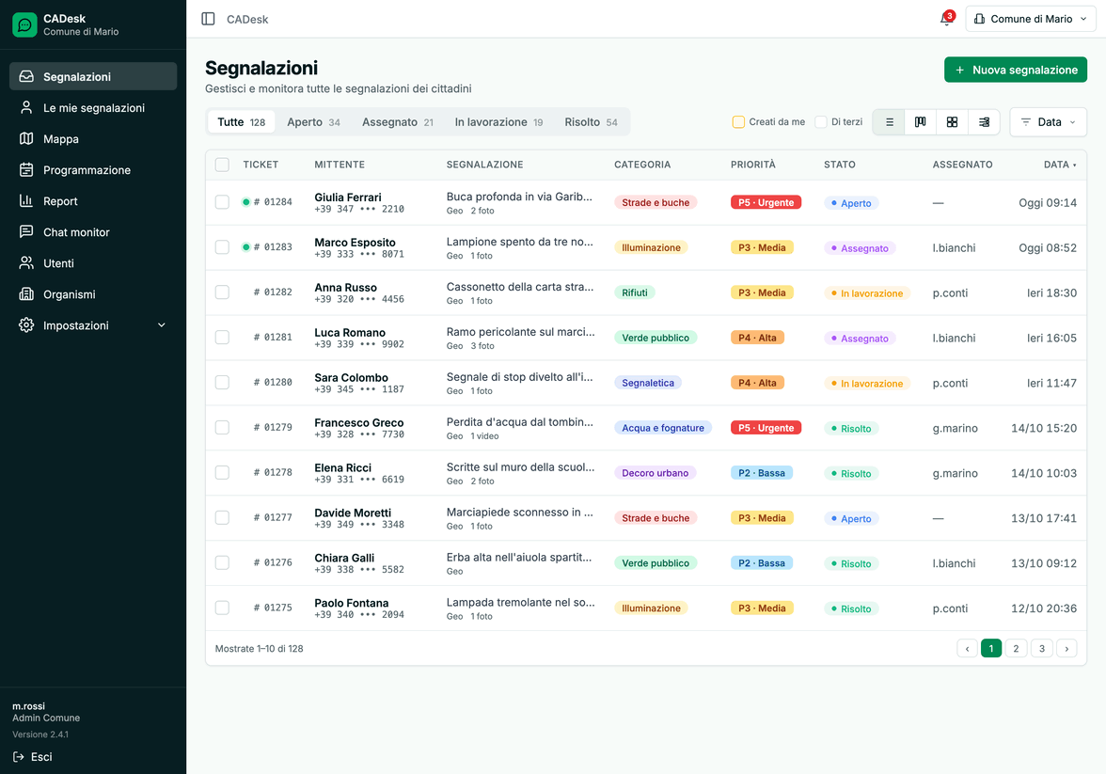1106x774 pixels.
Task: Select the Aperto 34 tab
Action: pos(313,122)
